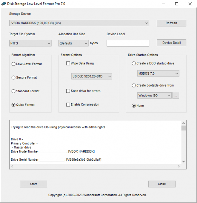Image resolution: width=197 pixels, height=203 pixels.
Task: Focus the Device Label input field
Action: tap(128, 43)
